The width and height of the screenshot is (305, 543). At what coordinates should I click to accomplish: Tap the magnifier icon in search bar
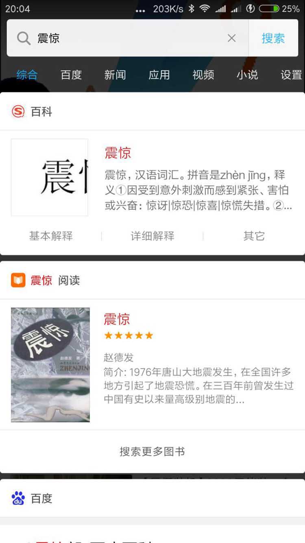[x=24, y=38]
